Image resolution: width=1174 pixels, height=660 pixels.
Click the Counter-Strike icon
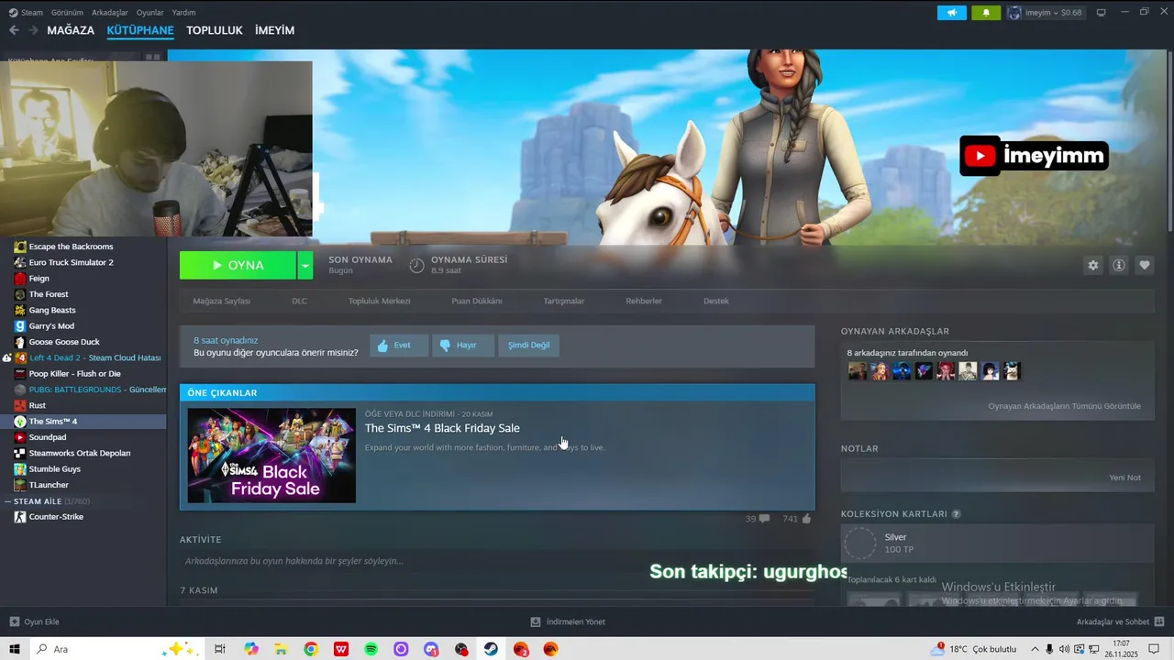(x=20, y=517)
